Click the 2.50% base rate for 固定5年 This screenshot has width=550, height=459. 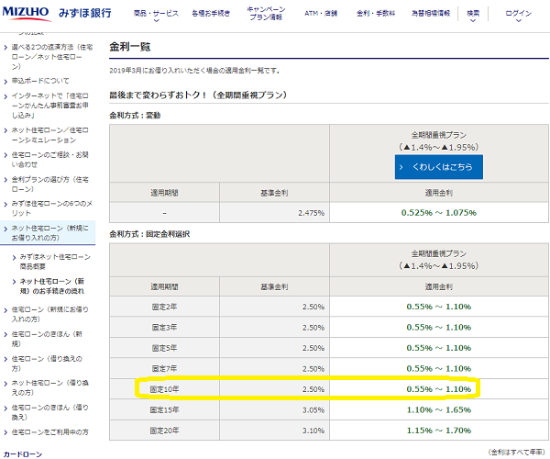313,348
